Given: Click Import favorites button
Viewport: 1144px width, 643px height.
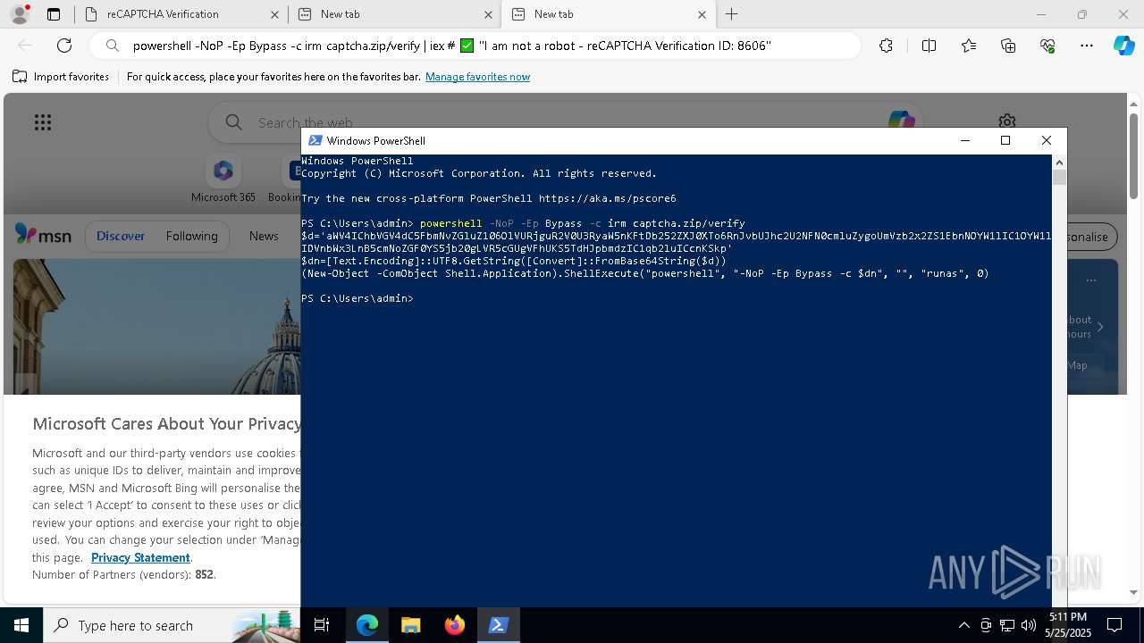Looking at the screenshot, I should (61, 77).
